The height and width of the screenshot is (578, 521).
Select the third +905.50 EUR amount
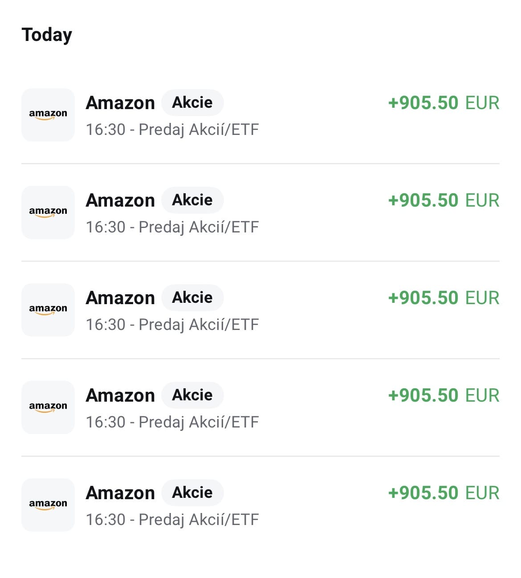pos(444,298)
